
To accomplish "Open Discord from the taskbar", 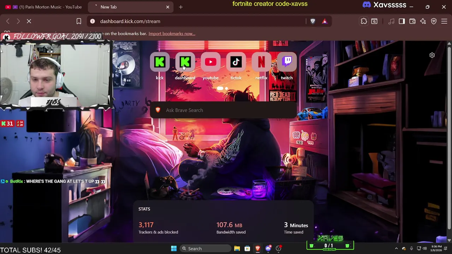I will pyautogui.click(x=268, y=249).
